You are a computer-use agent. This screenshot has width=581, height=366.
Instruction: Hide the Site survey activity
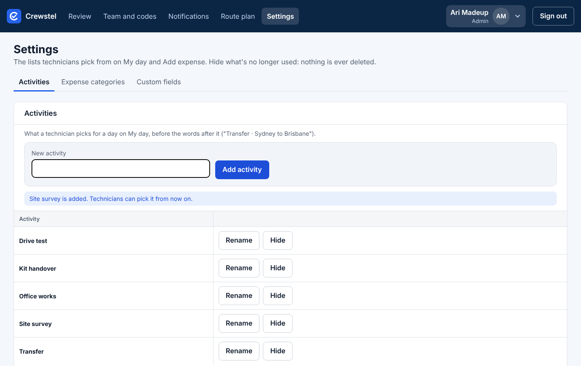(x=278, y=323)
